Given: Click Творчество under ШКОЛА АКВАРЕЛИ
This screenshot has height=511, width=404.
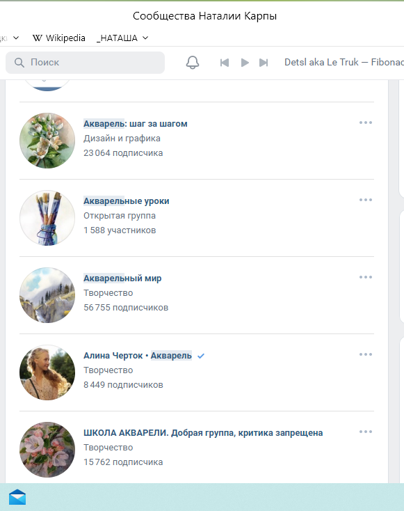Looking at the screenshot, I should [108, 448].
